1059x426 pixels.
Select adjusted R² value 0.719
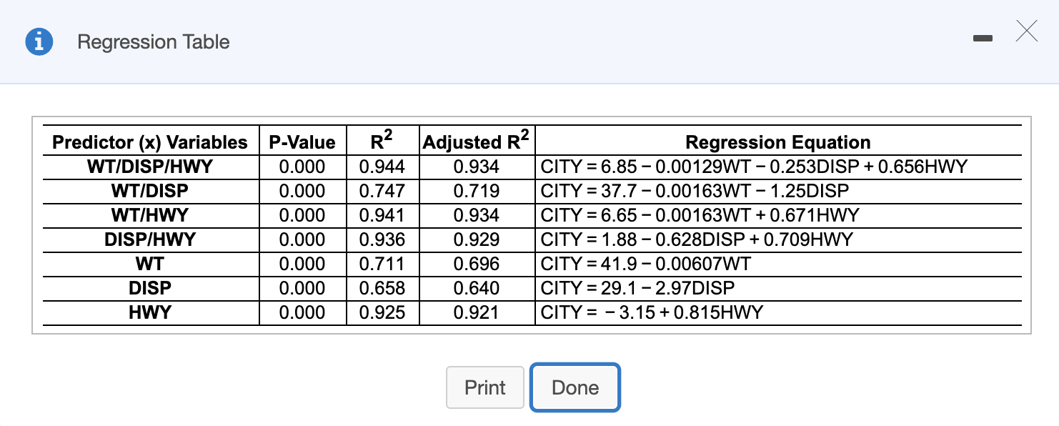pos(477,191)
